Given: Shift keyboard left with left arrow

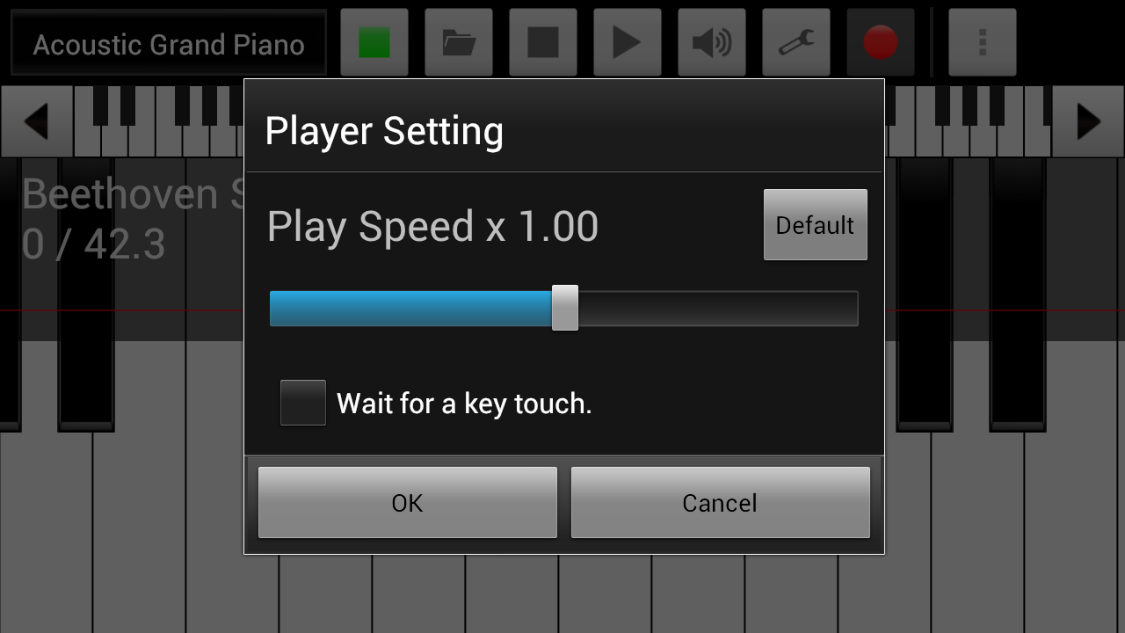Looking at the screenshot, I should tap(36, 121).
